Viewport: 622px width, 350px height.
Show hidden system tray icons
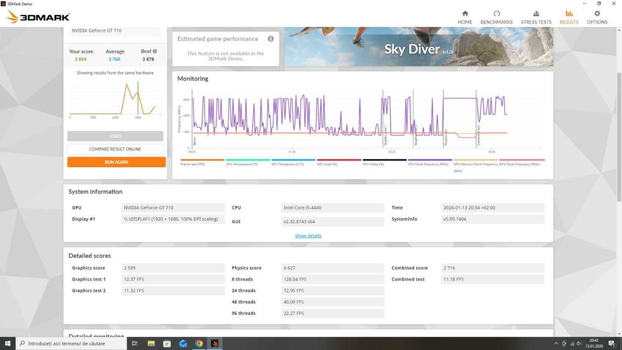point(556,344)
